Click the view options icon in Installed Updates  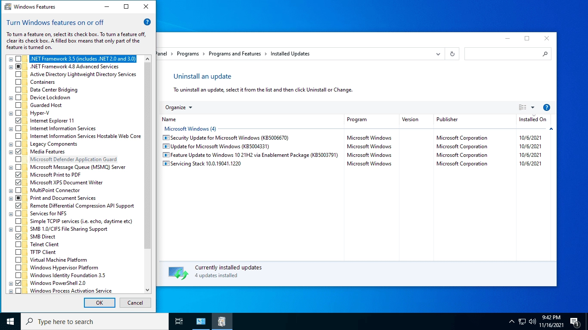pos(523,107)
